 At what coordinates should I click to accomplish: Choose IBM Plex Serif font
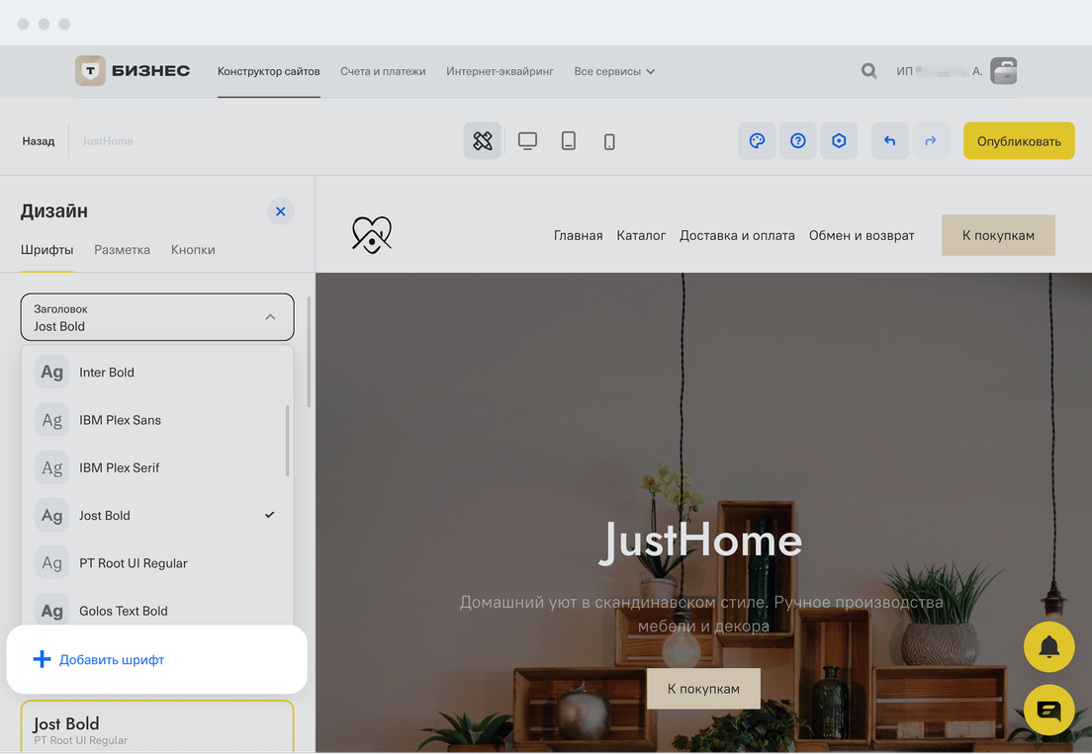pyautogui.click(x=119, y=467)
